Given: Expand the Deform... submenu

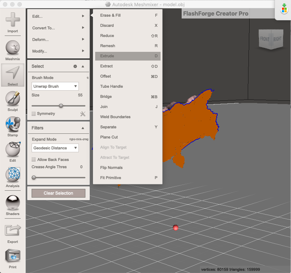Looking at the screenshot, I should [x=58, y=40].
